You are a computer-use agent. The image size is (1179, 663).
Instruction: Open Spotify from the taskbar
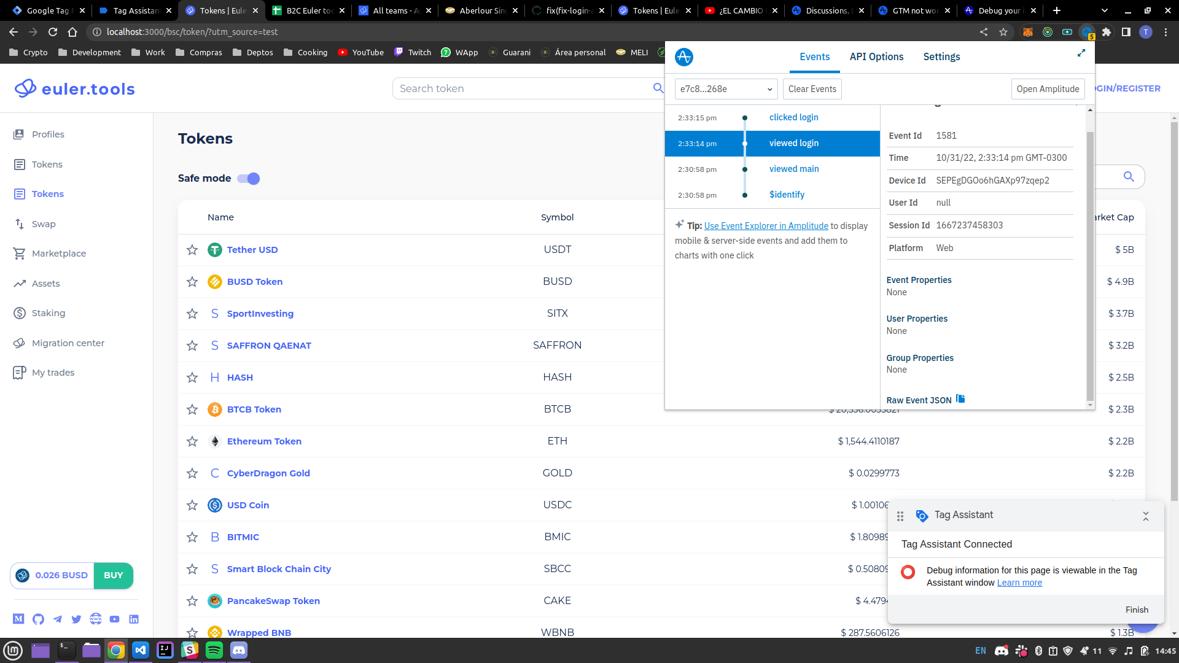coord(214,650)
